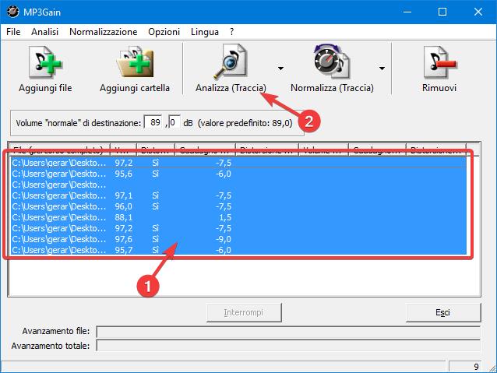Select the file path in the 97,1 row

(59, 195)
